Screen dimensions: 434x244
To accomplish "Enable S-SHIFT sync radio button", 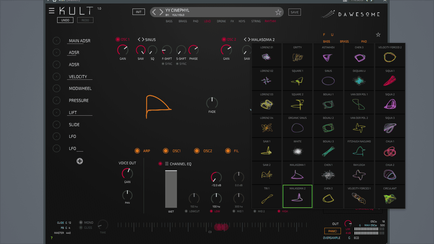I will tap(177, 64).
